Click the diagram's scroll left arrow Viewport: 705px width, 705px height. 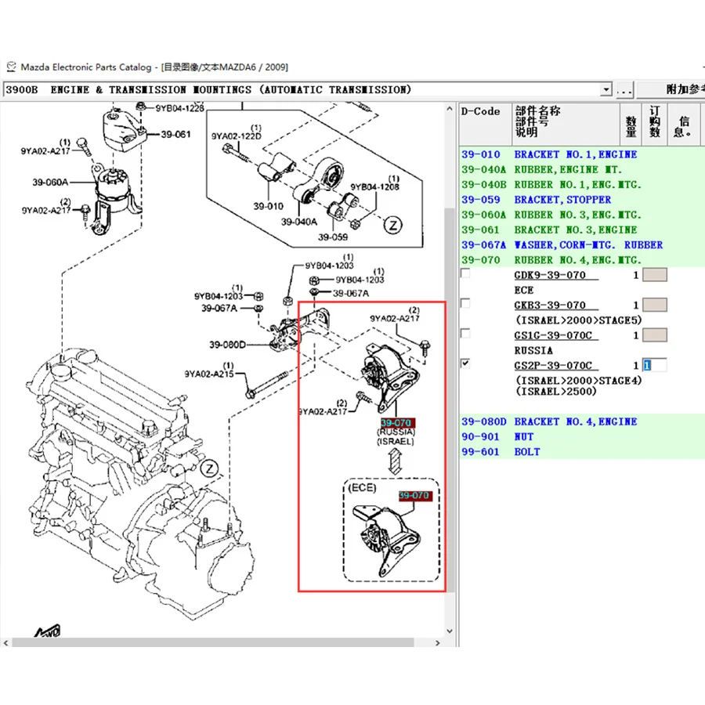tap(5, 643)
